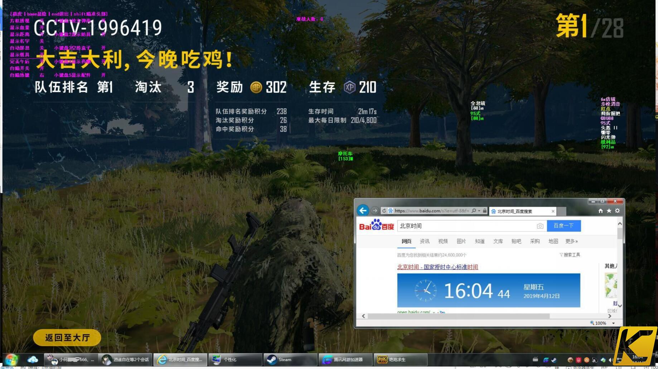Image resolution: width=658 pixels, height=369 pixels.
Task: Click the cloud sync tray icon
Action: tap(603, 360)
